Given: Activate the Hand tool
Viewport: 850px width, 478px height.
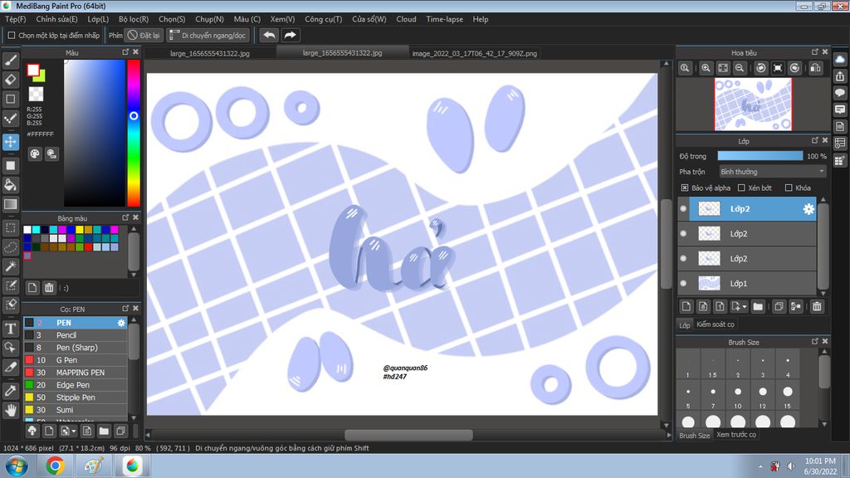Looking at the screenshot, I should click(10, 410).
